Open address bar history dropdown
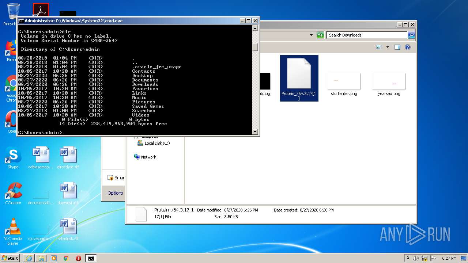Viewport: 468px width, 263px height. click(311, 35)
